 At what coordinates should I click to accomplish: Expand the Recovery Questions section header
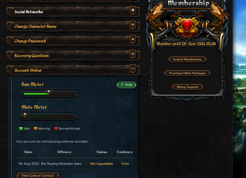pos(73,55)
